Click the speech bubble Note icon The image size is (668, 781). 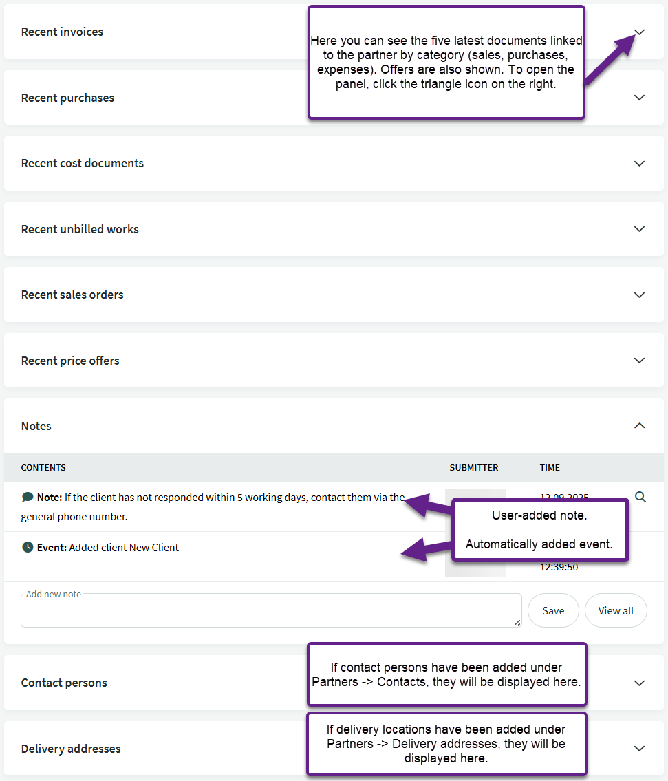coord(28,497)
